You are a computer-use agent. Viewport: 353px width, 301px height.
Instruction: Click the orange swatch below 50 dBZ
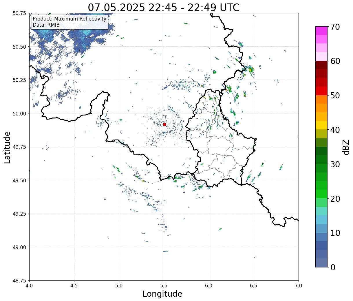321,99
